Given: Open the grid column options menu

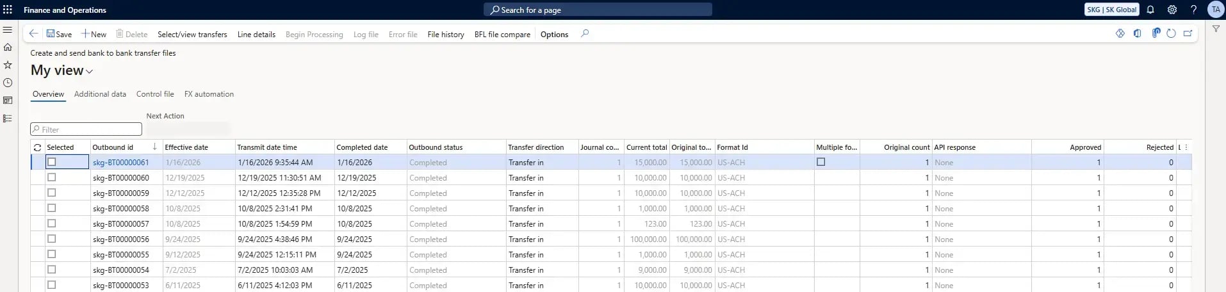Looking at the screenshot, I should click(x=1186, y=147).
